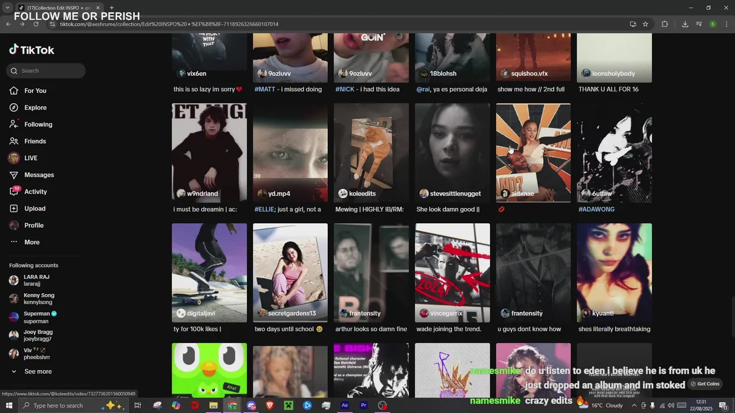Click the Get Coins button
This screenshot has width=735, height=413.
[705, 384]
